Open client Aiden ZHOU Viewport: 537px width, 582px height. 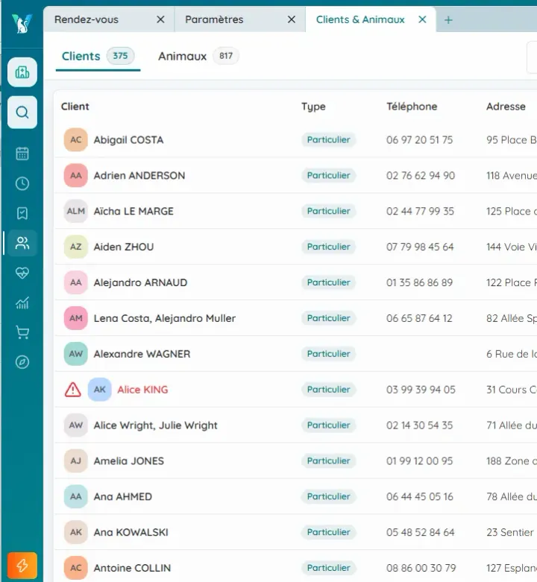(x=124, y=247)
